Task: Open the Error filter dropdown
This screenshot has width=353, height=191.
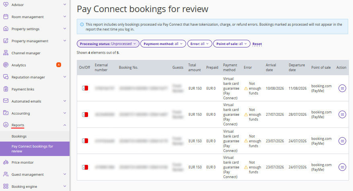Action: pos(200,44)
